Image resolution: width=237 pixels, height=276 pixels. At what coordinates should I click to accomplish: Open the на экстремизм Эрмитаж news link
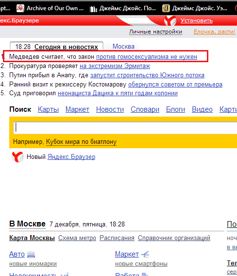[x=115, y=66]
